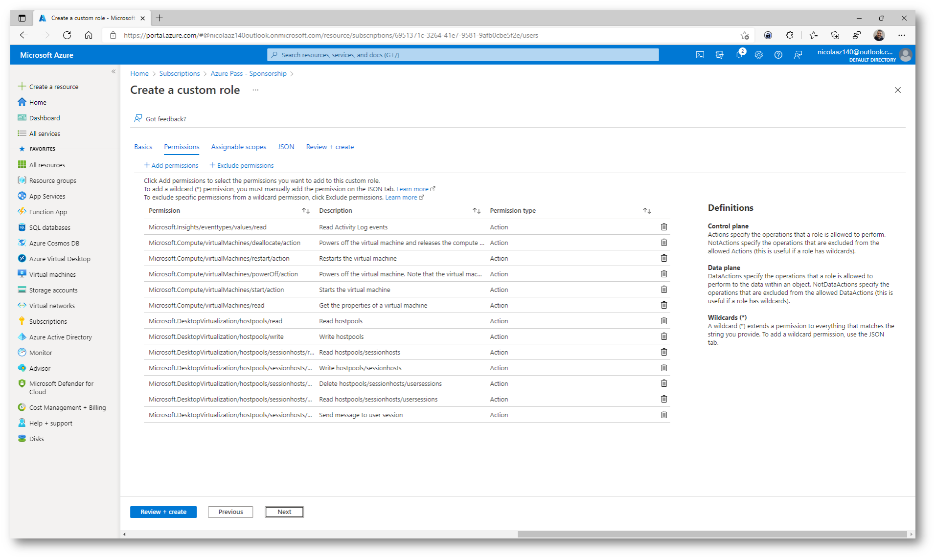Open the Directories + subscriptions filter icon
This screenshot has width=936, height=559.
tap(720, 55)
